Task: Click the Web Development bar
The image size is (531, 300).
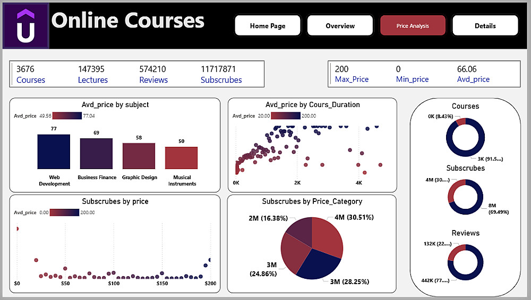Action: tap(54, 152)
